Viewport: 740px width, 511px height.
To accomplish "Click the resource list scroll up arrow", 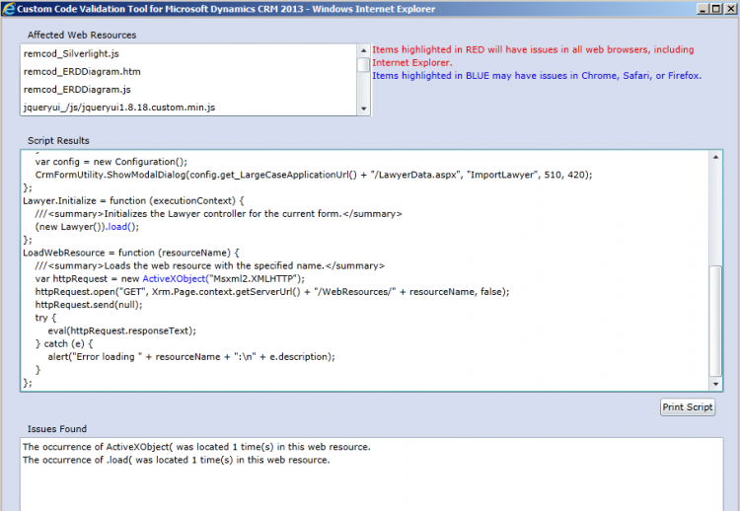I will pyautogui.click(x=363, y=50).
